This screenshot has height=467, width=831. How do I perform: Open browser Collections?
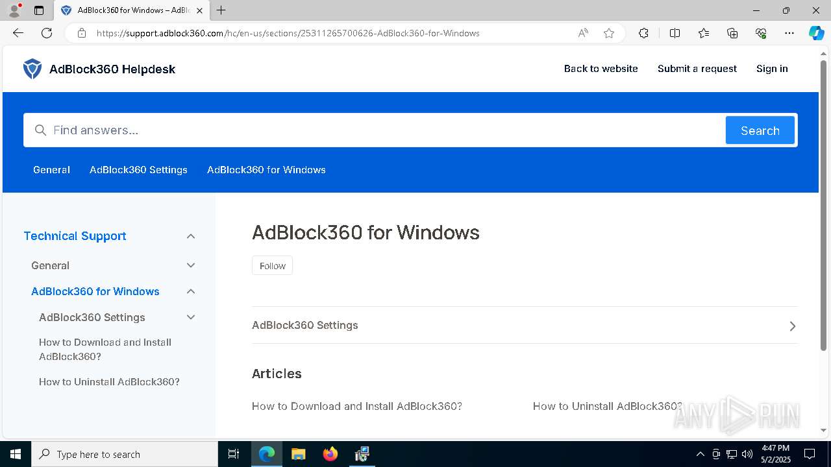[732, 33]
